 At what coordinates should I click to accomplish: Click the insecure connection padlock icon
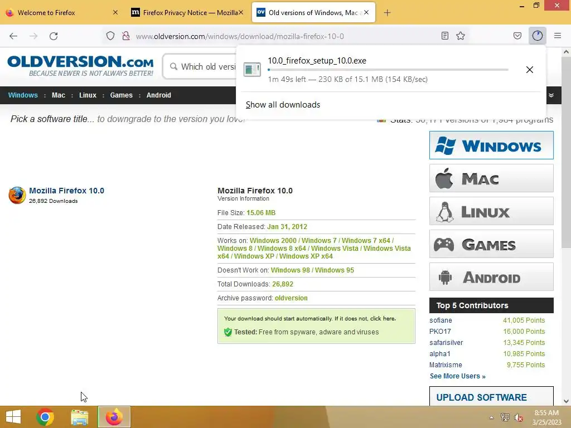(126, 36)
